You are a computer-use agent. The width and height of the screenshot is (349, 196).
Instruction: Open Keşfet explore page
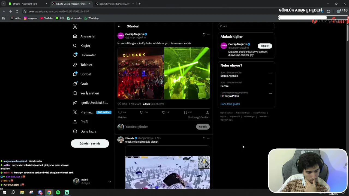pyautogui.click(x=82, y=46)
